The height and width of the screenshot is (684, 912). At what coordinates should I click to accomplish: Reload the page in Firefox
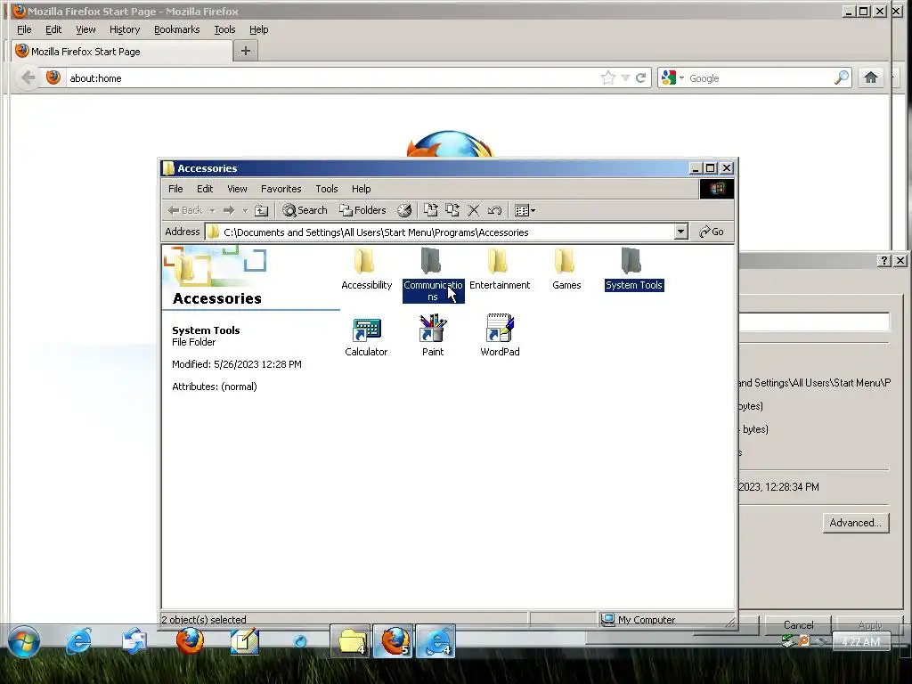641,78
